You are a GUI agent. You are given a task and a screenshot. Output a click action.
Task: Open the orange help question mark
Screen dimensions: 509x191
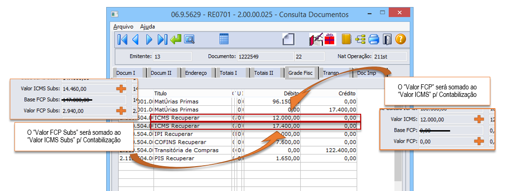click(x=401, y=39)
